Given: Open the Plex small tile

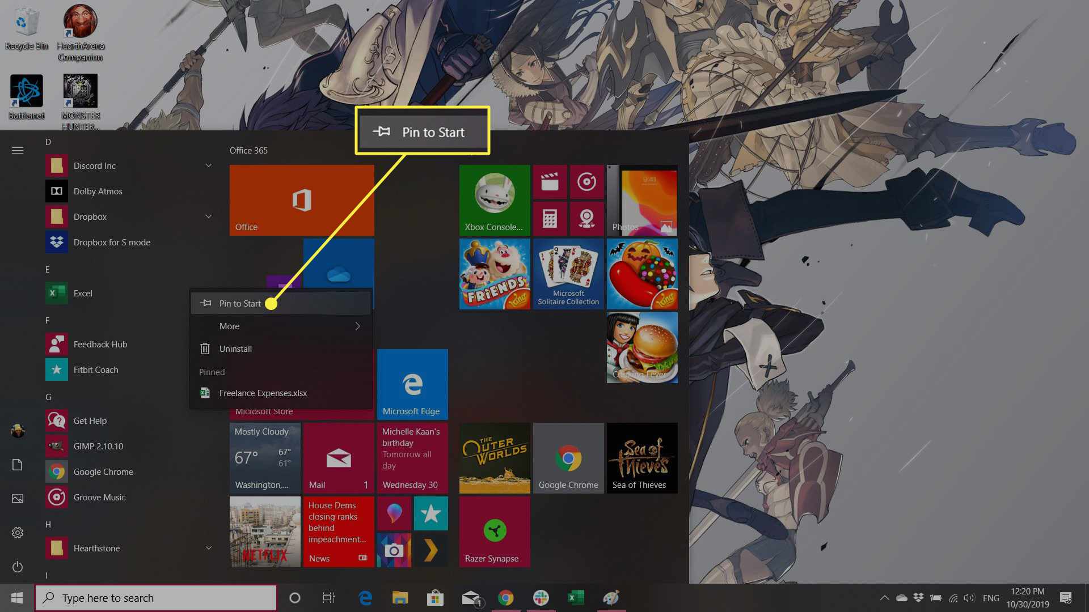Looking at the screenshot, I should (x=430, y=550).
